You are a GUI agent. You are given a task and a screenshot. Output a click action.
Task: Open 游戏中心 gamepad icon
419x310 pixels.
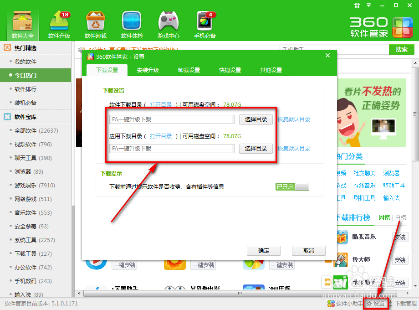coord(168,21)
